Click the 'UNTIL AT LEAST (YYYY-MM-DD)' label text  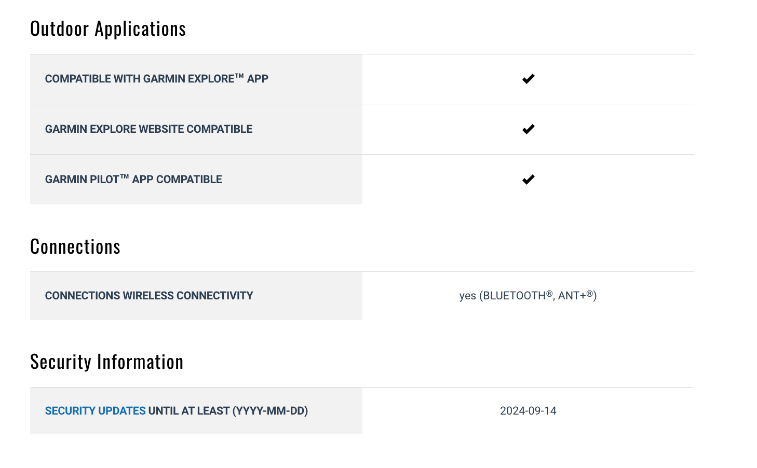(x=228, y=411)
